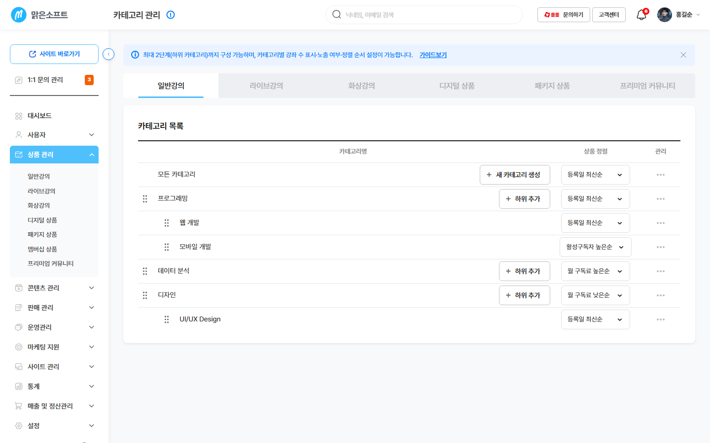Click the 통계 sidebar chart icon
This screenshot has height=443, width=710.
19,386
